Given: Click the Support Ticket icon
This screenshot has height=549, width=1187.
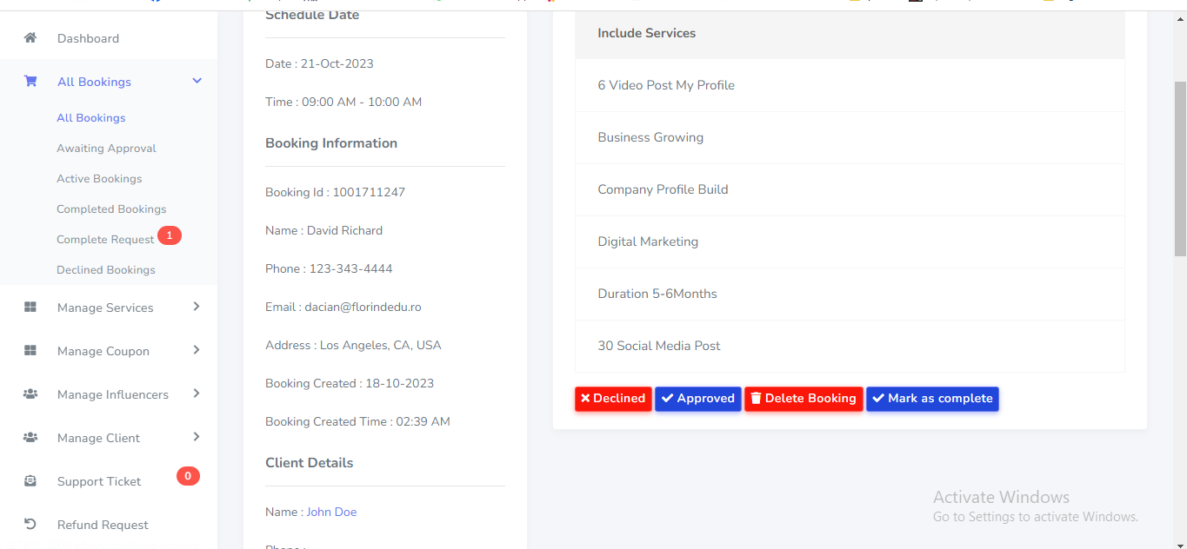Looking at the screenshot, I should [x=30, y=481].
